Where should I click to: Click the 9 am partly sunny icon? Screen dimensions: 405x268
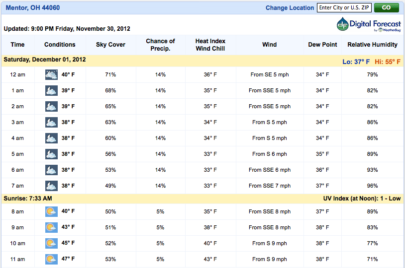pos(51,227)
